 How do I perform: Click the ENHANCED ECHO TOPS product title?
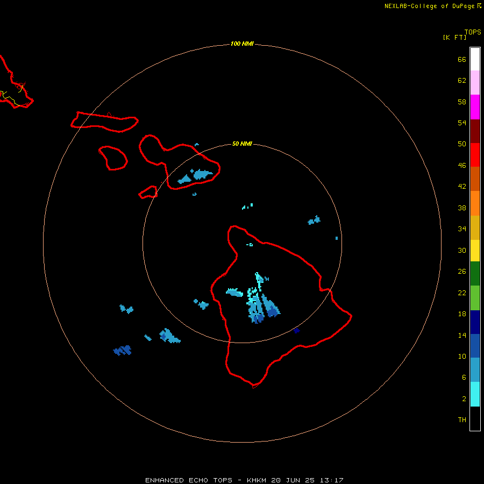click(x=189, y=480)
